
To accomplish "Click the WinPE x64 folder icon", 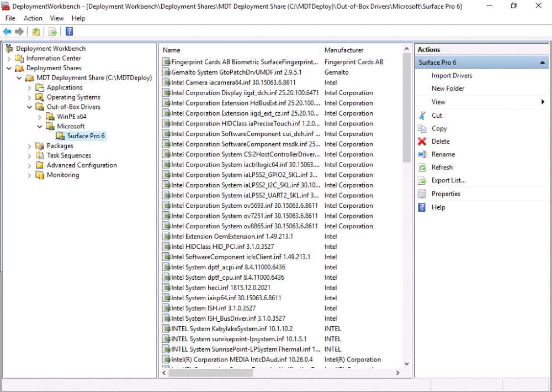I will pos(50,116).
